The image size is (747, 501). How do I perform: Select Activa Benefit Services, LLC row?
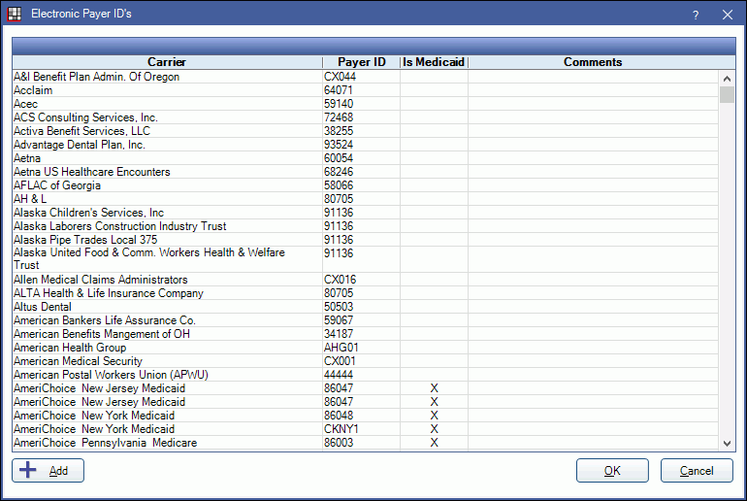pos(366,131)
